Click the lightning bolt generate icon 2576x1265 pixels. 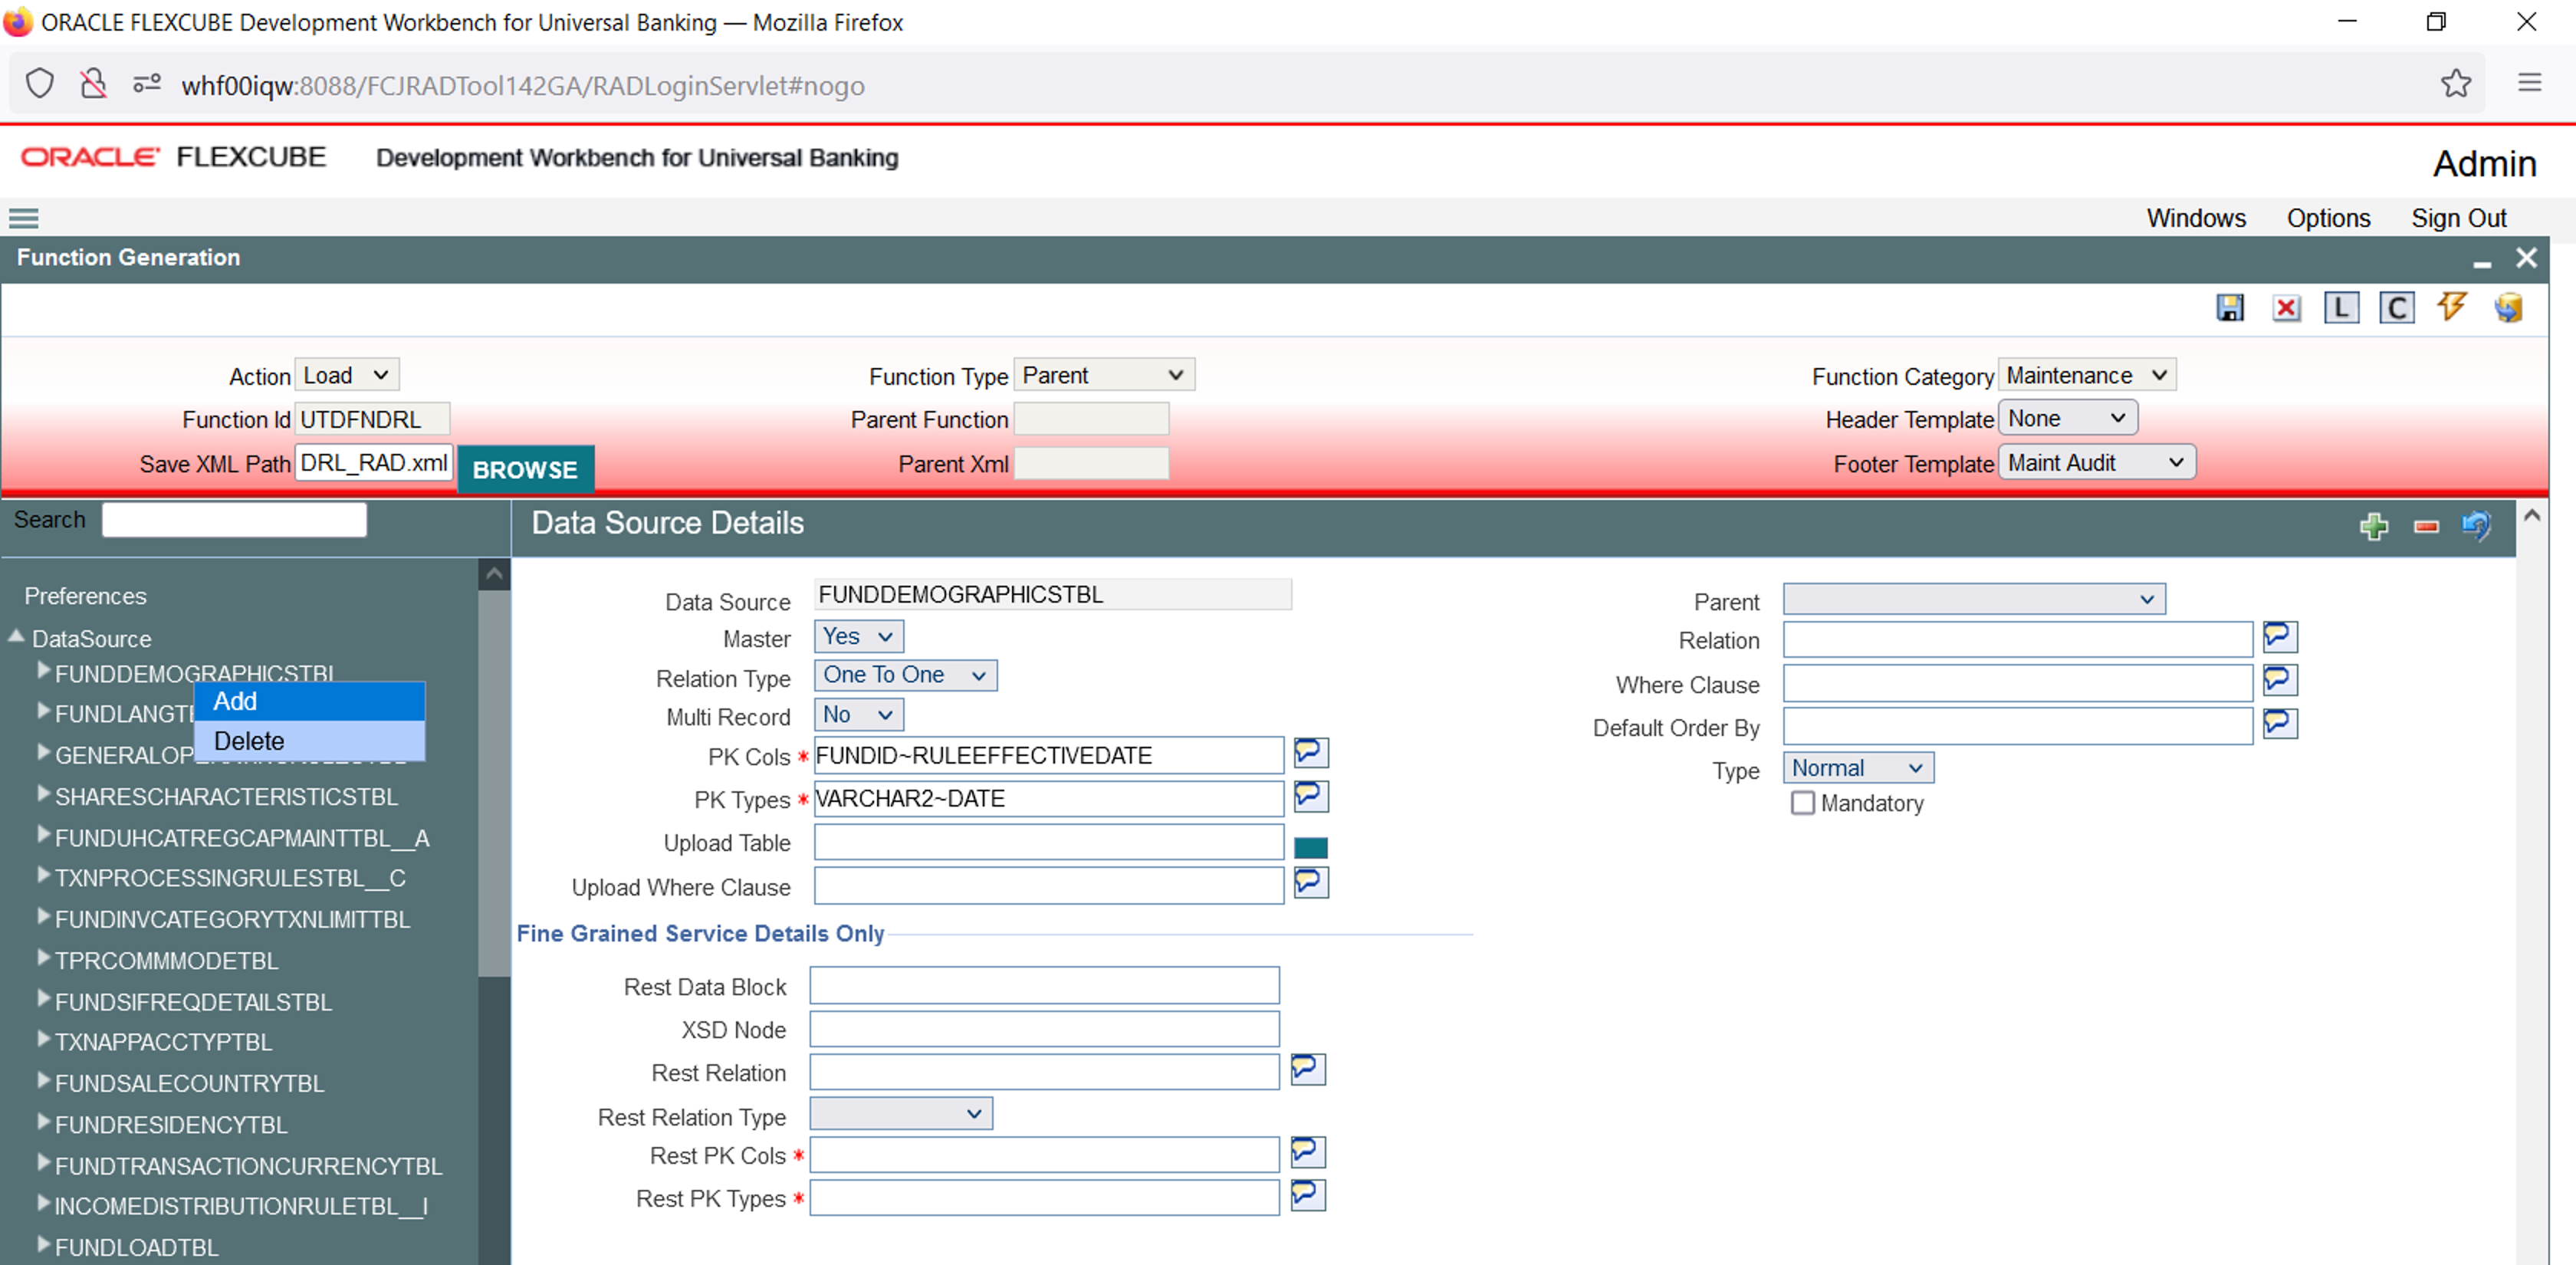pos(2451,307)
